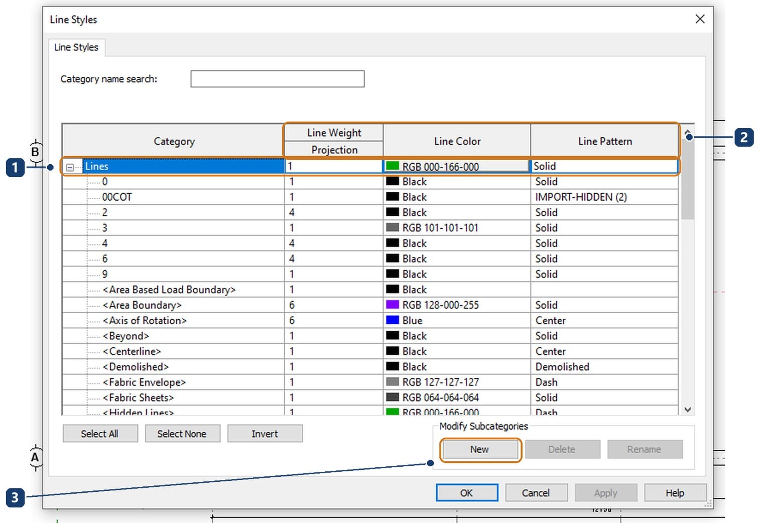Image resolution: width=763 pixels, height=523 pixels.
Task: Click the Rename subcategory button
Action: (645, 449)
